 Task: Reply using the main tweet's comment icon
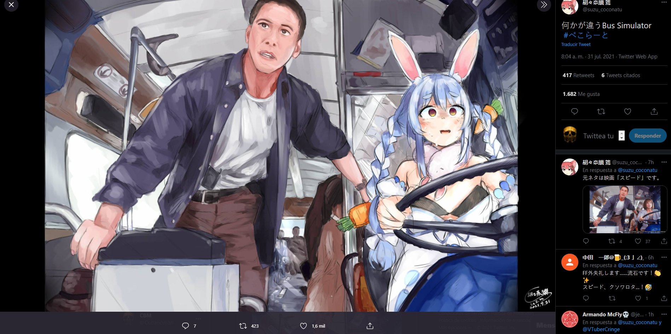tap(574, 111)
